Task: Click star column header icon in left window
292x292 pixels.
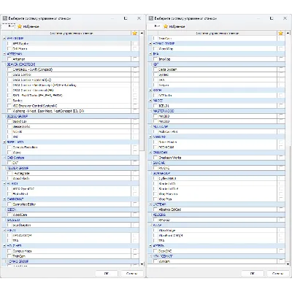Action: (135, 33)
